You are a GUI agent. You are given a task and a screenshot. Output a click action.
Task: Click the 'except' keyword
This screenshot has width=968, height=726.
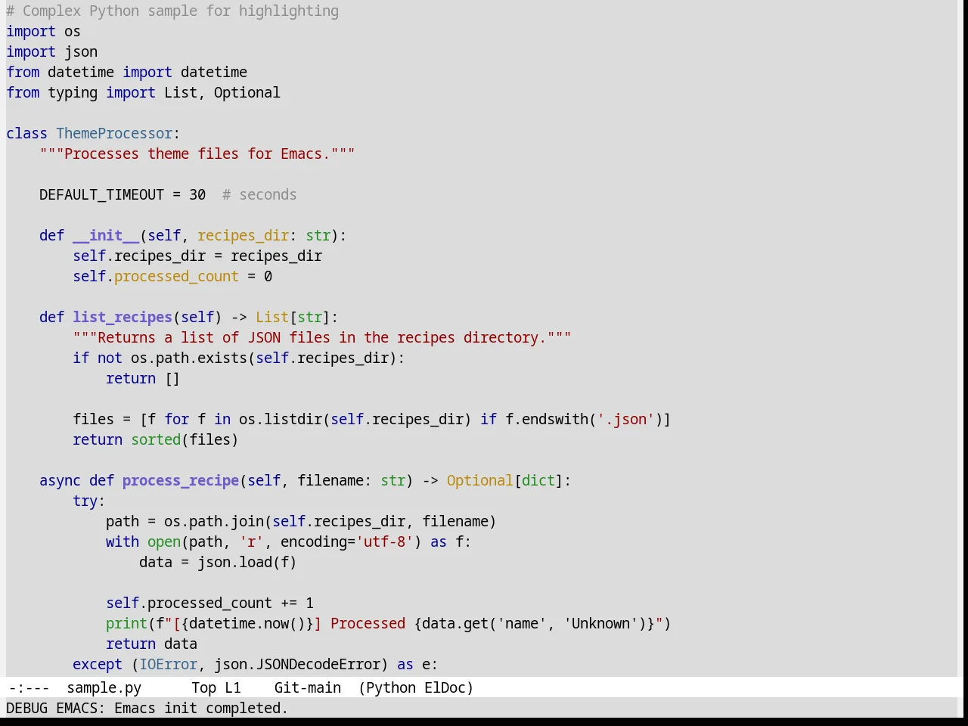pos(98,664)
